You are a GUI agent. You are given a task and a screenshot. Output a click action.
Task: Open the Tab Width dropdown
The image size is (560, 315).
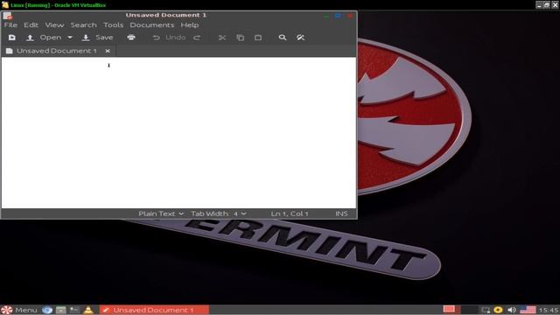coord(218,213)
